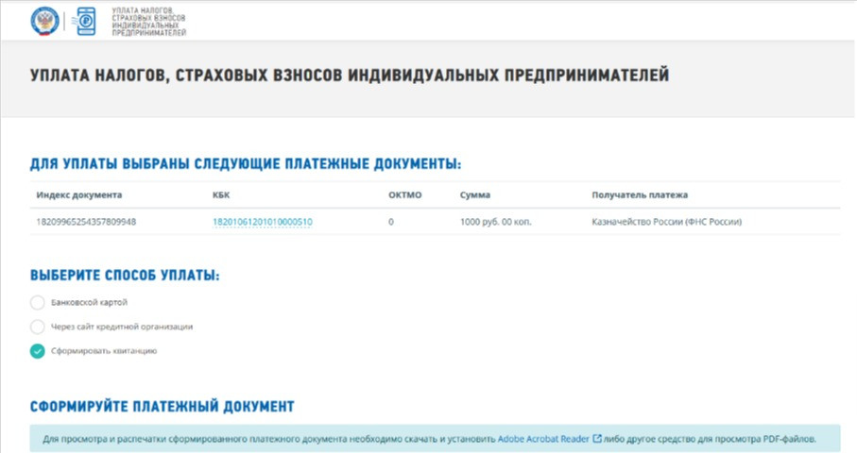
Task: Click heading Выберите способ уплаты
Action: coord(125,275)
